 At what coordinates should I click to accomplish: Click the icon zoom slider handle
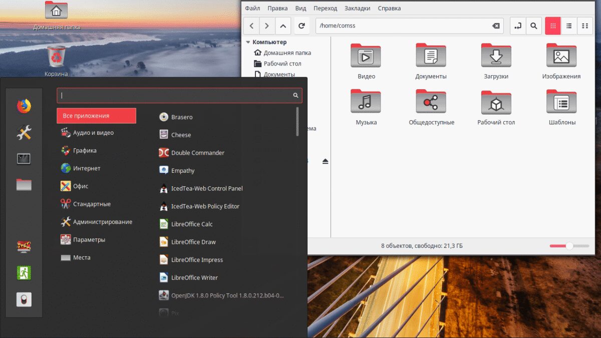click(x=569, y=246)
